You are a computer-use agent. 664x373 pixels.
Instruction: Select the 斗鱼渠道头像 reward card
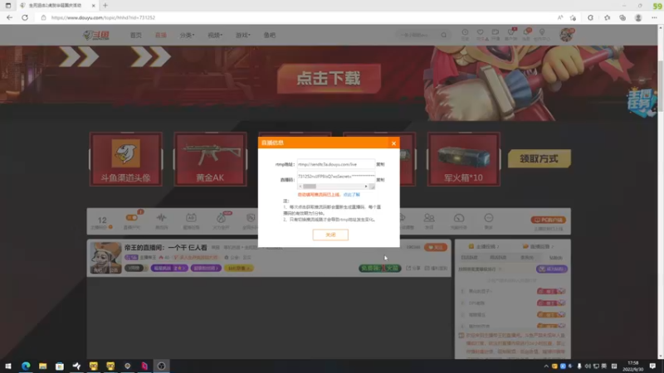pyautogui.click(x=126, y=159)
